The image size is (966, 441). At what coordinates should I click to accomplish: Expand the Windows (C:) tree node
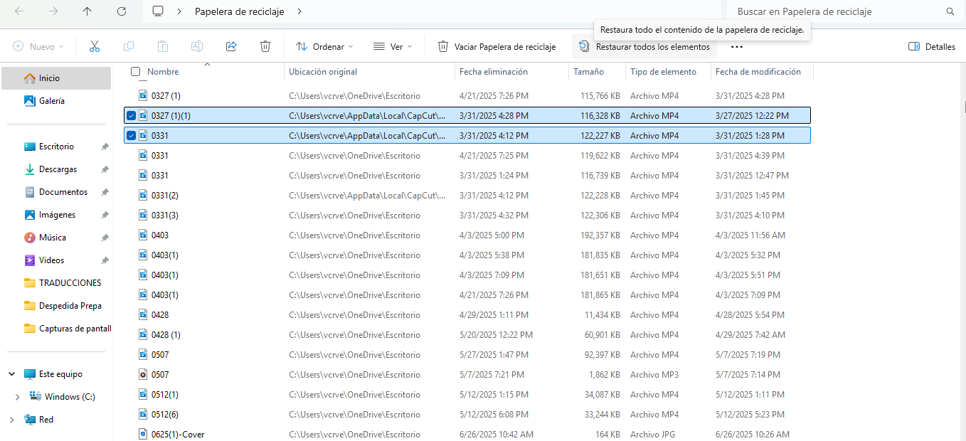(x=17, y=397)
